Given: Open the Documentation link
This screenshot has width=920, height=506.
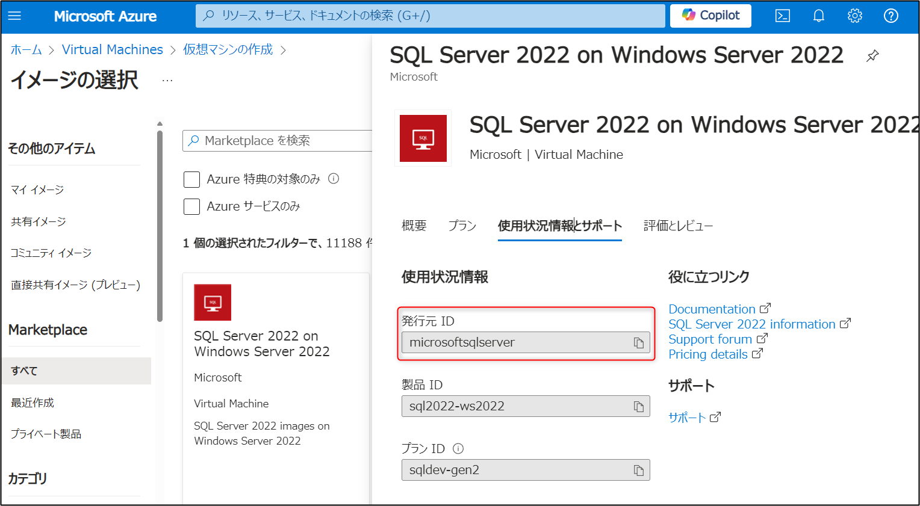Looking at the screenshot, I should click(x=712, y=309).
